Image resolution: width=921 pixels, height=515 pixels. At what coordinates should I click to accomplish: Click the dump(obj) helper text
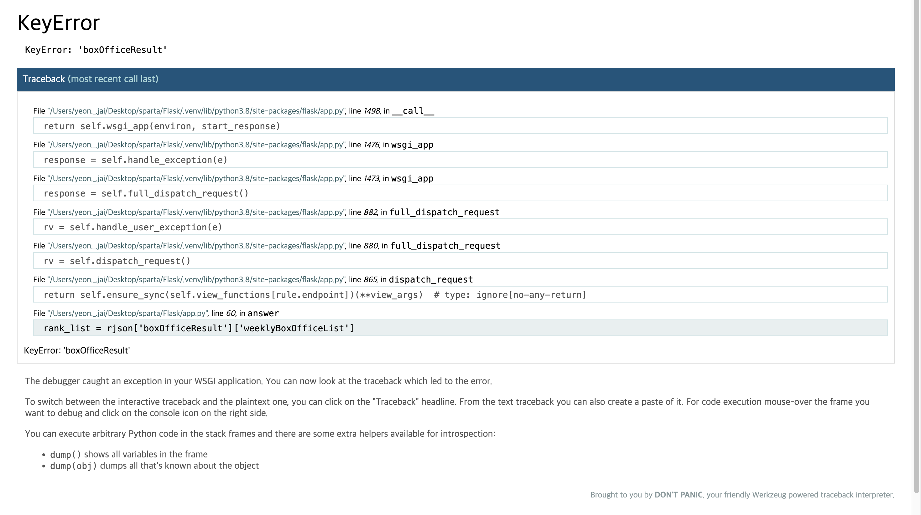tap(73, 466)
